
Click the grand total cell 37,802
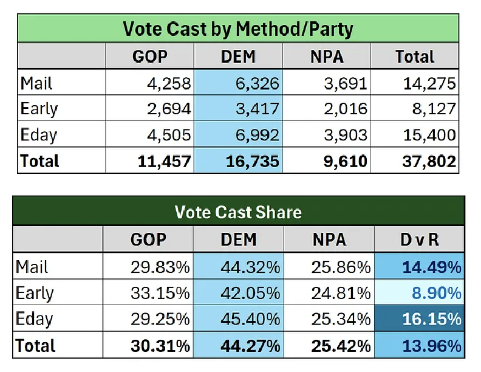(x=425, y=161)
